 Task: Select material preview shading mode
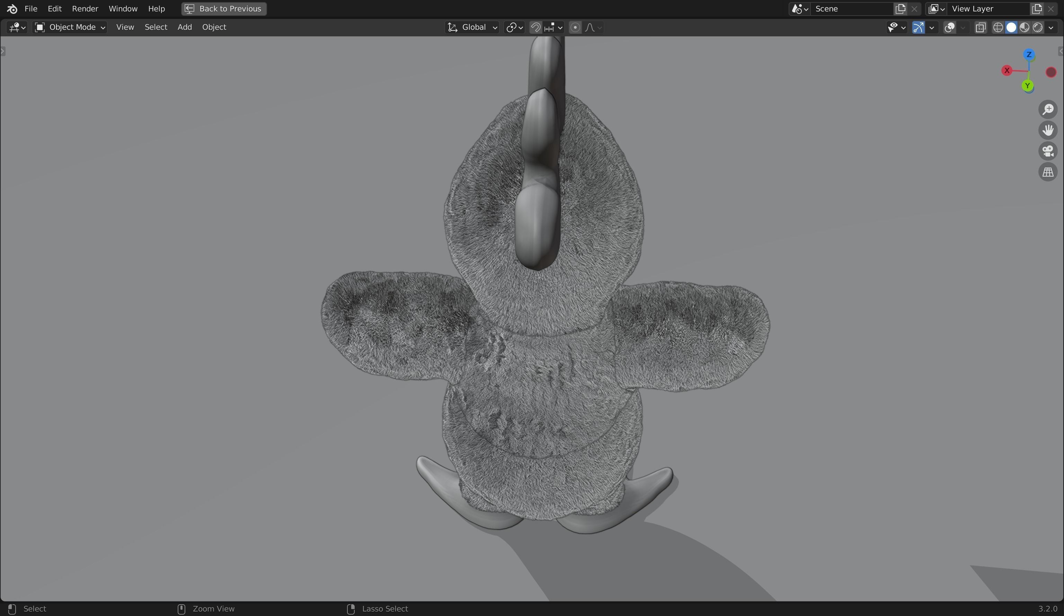coord(1024,27)
